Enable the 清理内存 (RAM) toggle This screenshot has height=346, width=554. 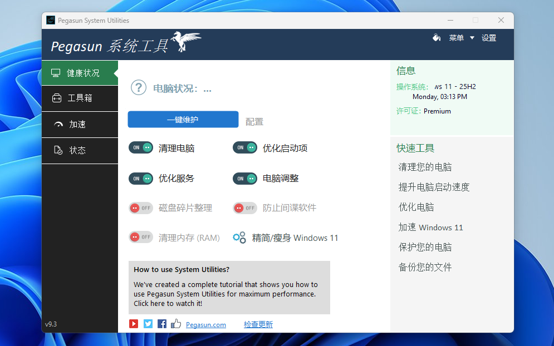click(x=141, y=238)
